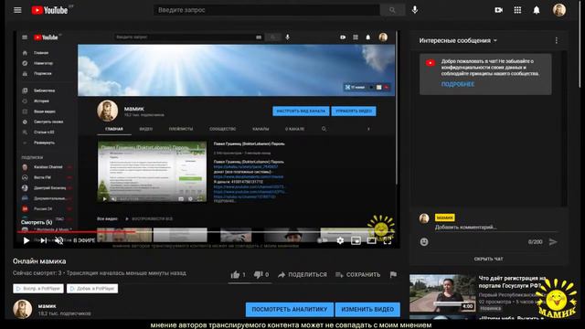The height and width of the screenshot is (329, 585).
Task: Click the '0/200' character counter
Action: [535, 241]
